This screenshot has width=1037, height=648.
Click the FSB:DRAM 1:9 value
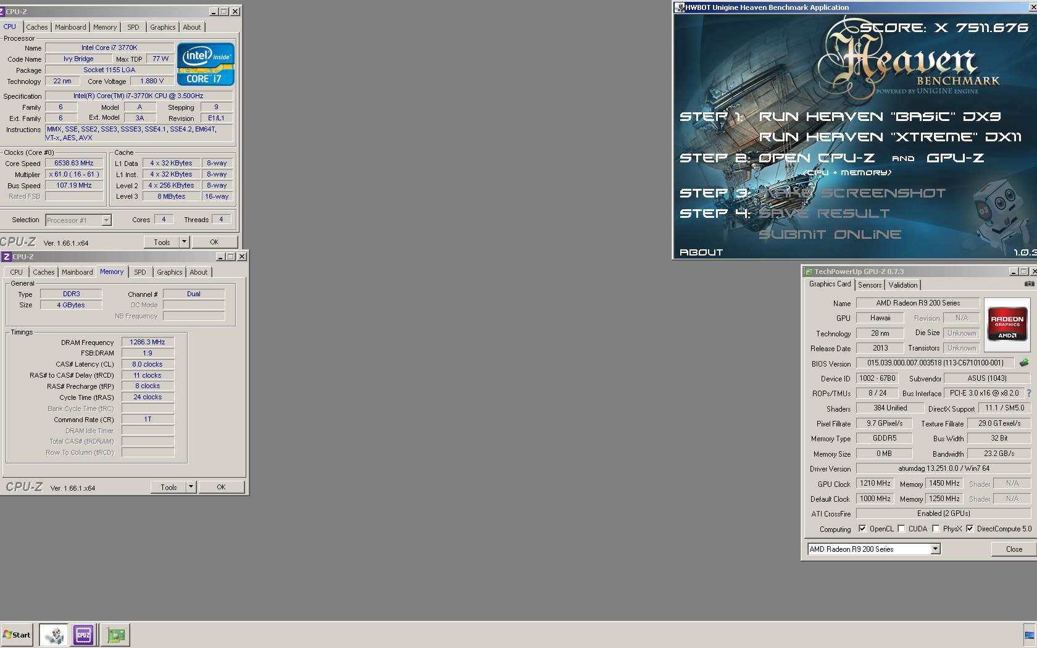pyautogui.click(x=148, y=353)
